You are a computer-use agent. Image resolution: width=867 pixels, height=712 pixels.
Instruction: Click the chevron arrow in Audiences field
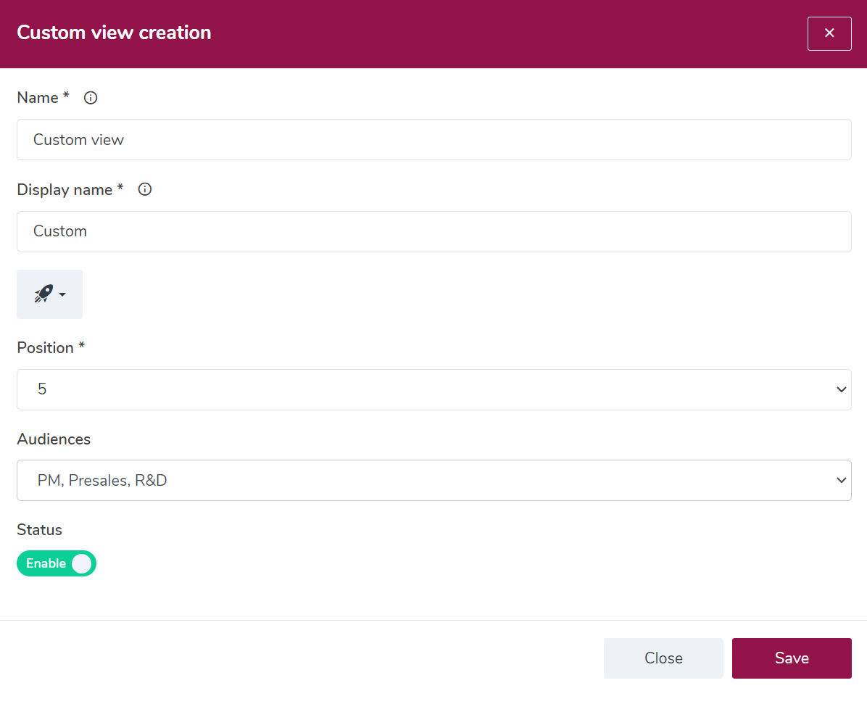click(841, 480)
